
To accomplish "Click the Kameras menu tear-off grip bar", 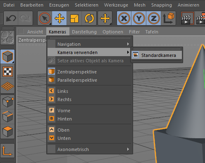I will click(90, 38).
